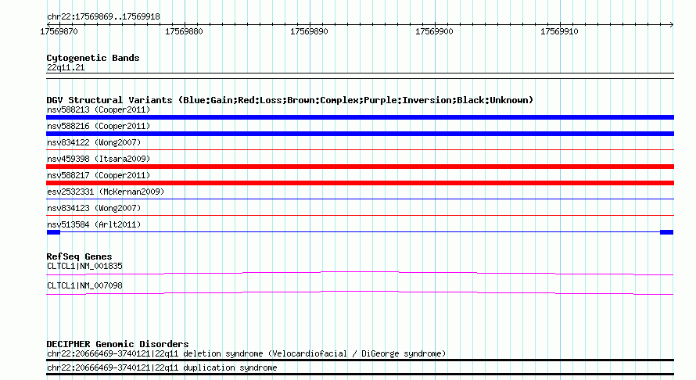Screen dimensions: 696x380
Task: Click the DECIPHER Genomic Disorders track title
Action: tap(117, 344)
